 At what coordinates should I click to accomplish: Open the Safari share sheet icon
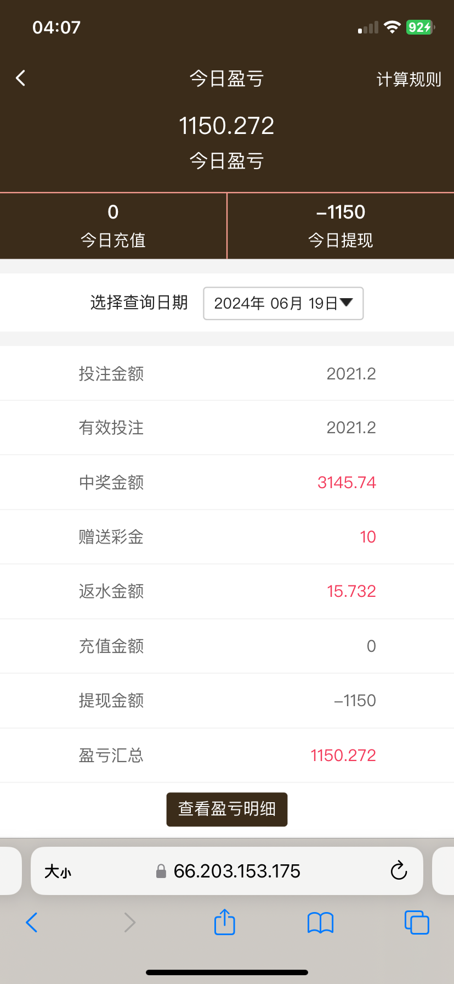[x=225, y=922]
